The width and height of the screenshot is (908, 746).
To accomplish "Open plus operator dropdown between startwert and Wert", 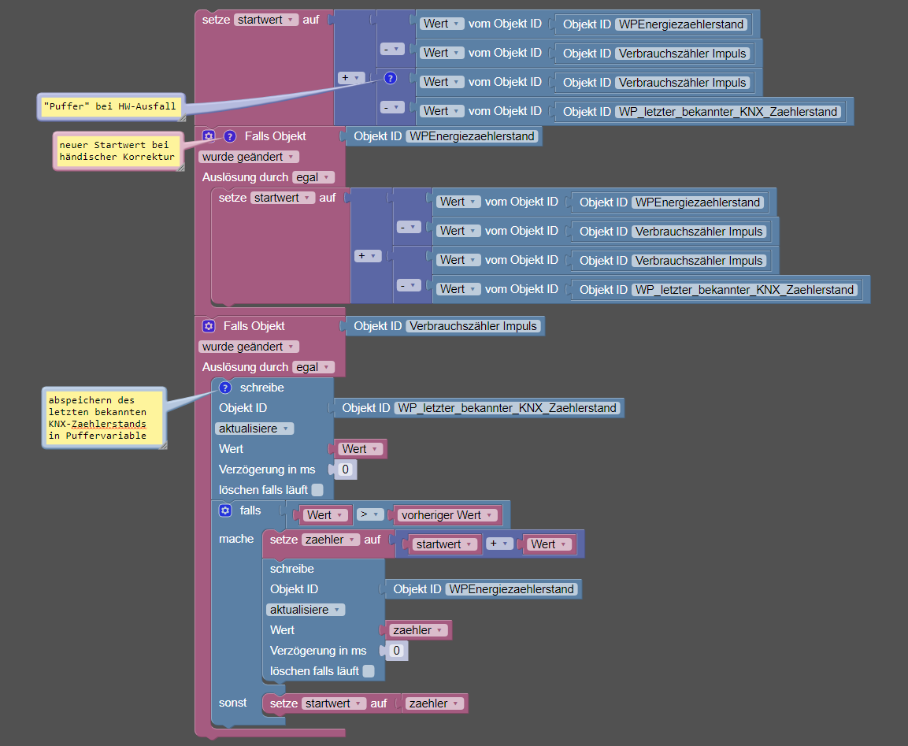I will click(x=499, y=544).
